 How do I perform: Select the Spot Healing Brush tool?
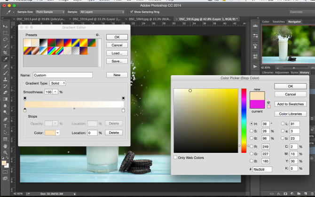5,66
